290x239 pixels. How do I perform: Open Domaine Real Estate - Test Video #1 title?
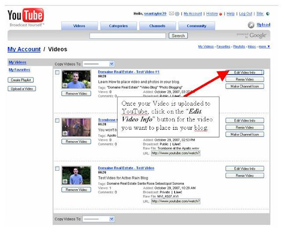point(128,72)
